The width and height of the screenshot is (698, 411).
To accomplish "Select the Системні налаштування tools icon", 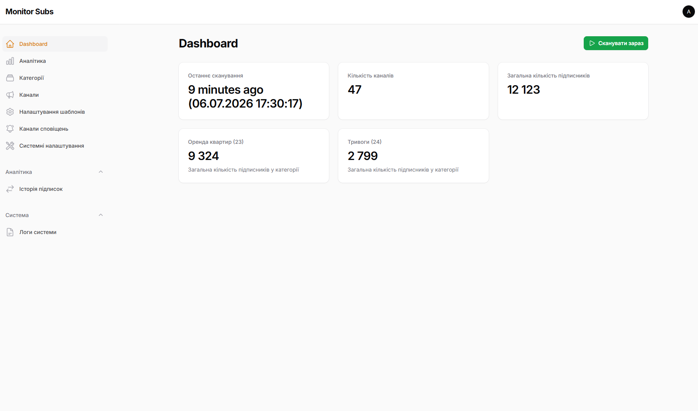I will point(10,146).
